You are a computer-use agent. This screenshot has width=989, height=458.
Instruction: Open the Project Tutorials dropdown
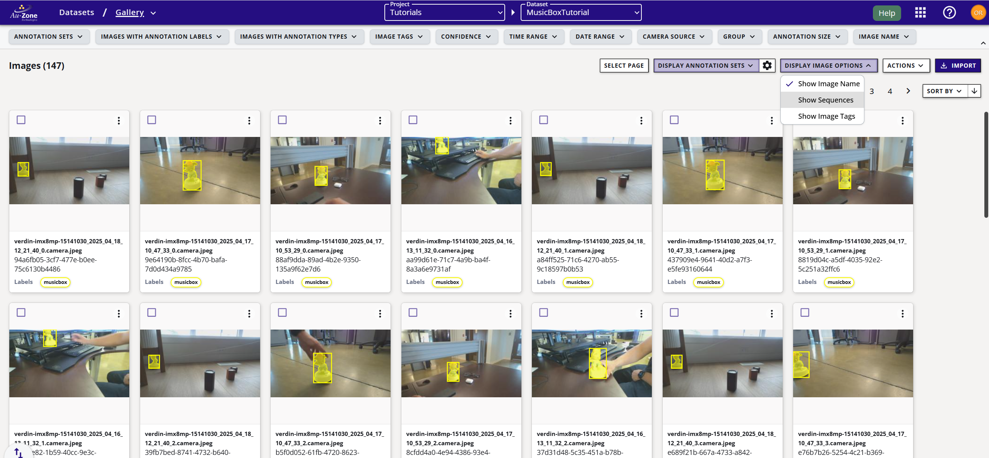[x=444, y=12]
